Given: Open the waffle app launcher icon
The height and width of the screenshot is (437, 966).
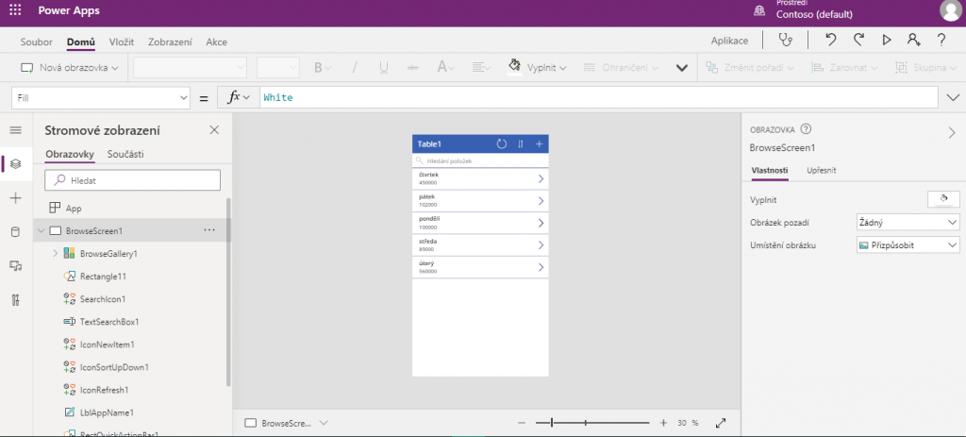Looking at the screenshot, I should click(15, 10).
